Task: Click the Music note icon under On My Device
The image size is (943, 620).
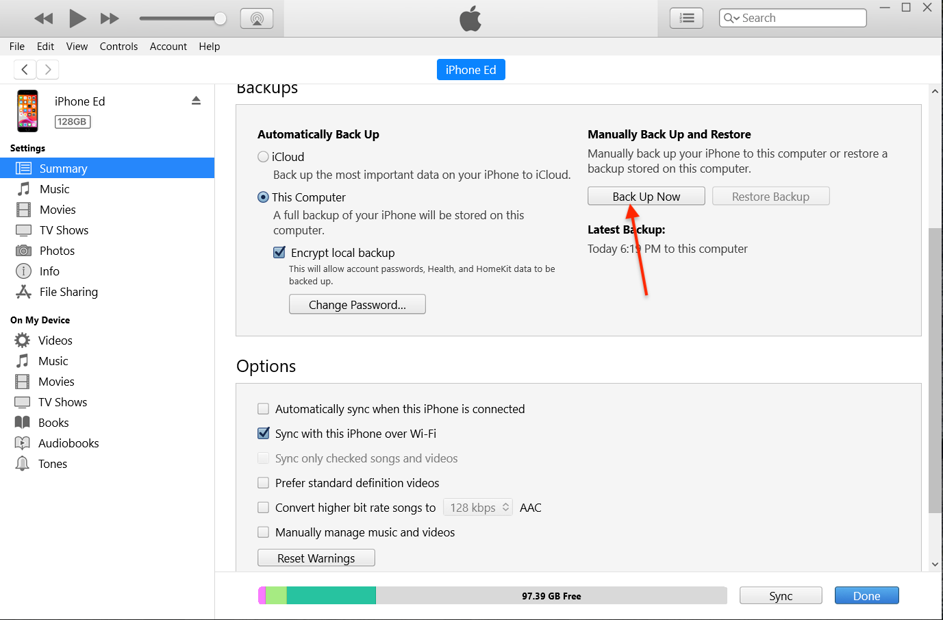Action: 23,361
